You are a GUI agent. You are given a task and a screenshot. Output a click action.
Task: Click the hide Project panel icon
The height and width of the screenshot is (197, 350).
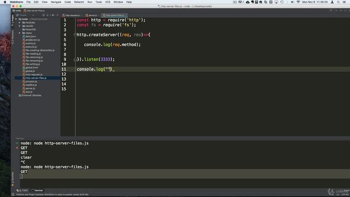[57, 15]
